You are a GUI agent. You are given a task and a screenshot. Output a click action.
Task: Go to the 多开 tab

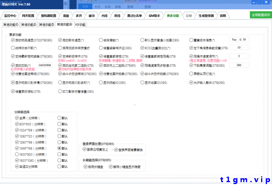tap(79, 16)
